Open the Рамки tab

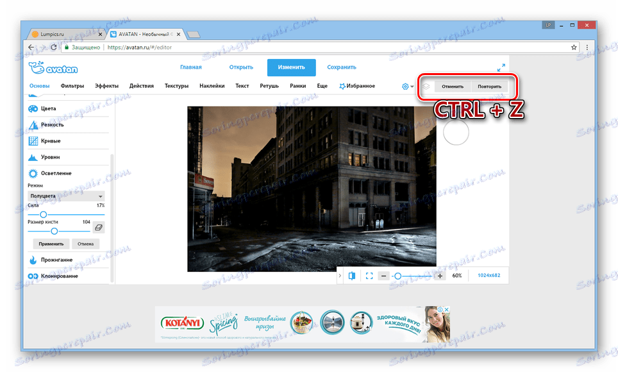tap(298, 86)
